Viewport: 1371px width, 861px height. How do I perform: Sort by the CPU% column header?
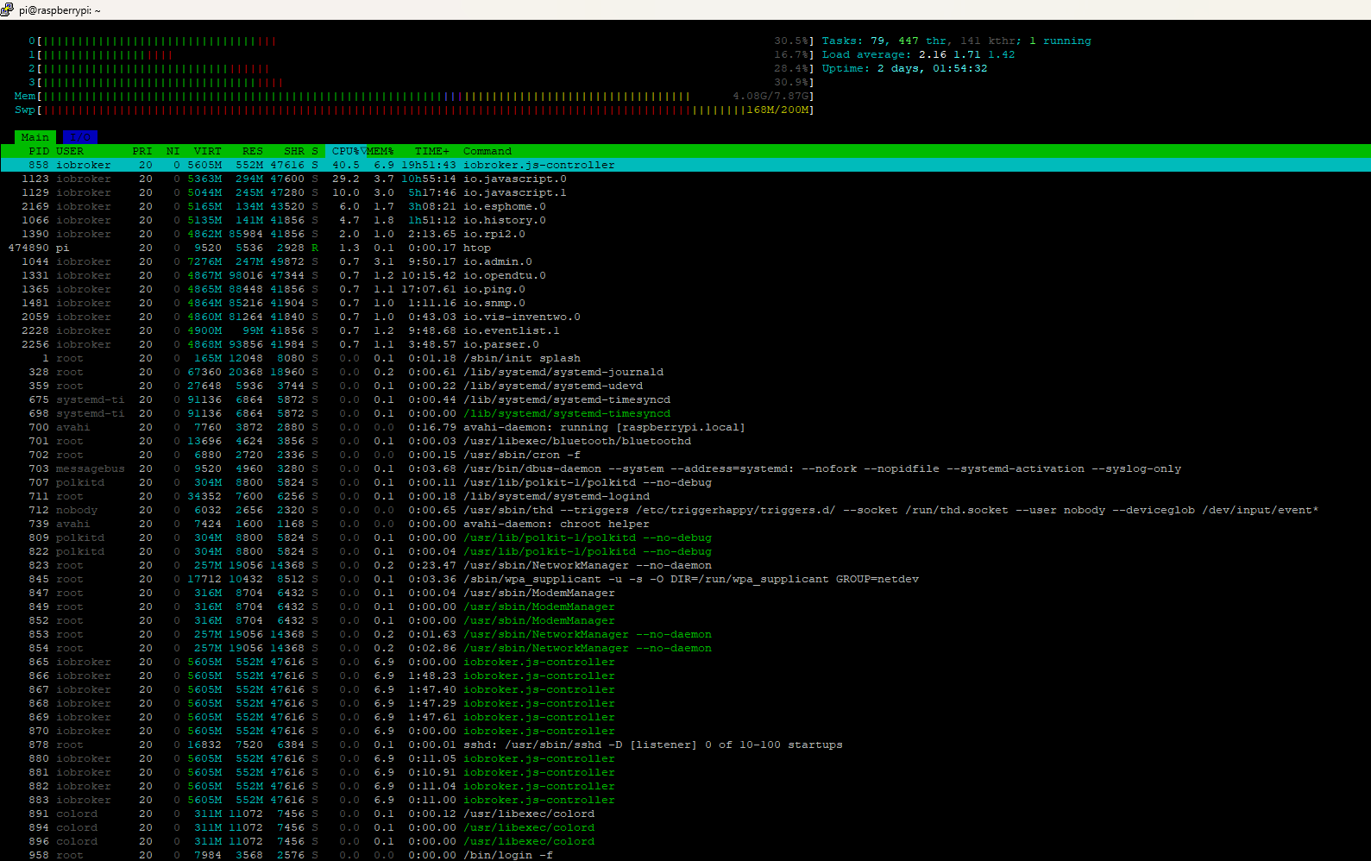click(x=345, y=151)
